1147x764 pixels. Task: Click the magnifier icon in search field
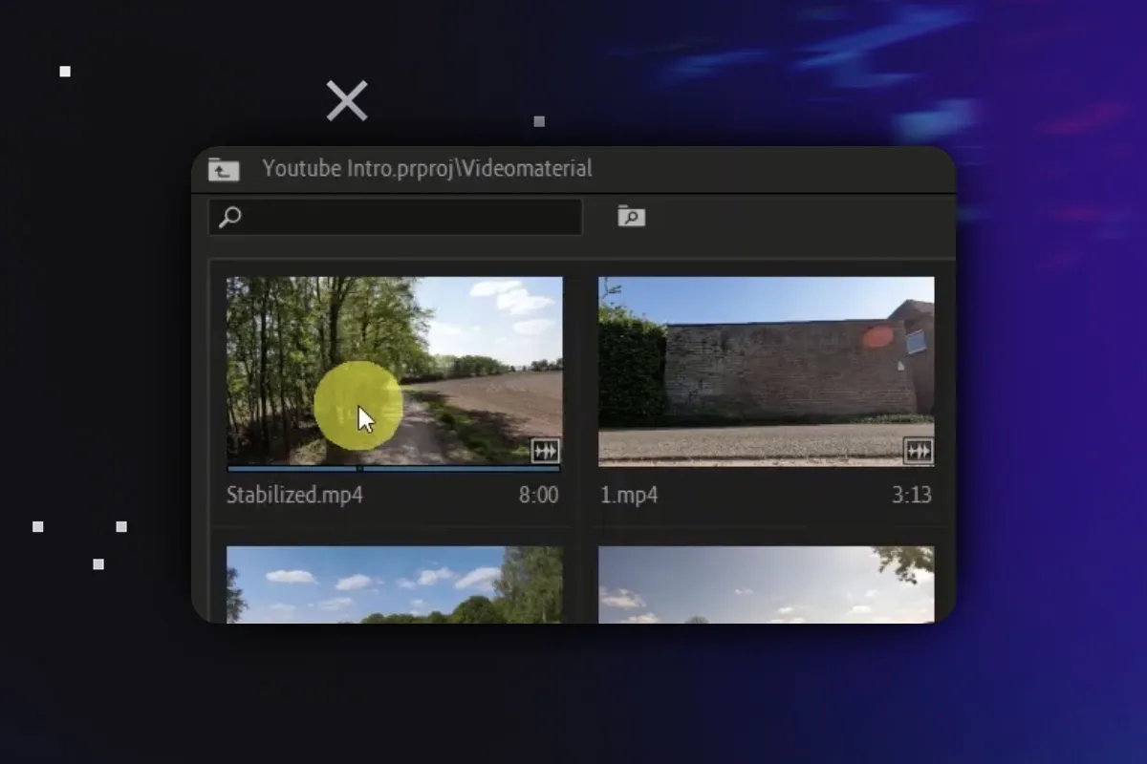229,217
